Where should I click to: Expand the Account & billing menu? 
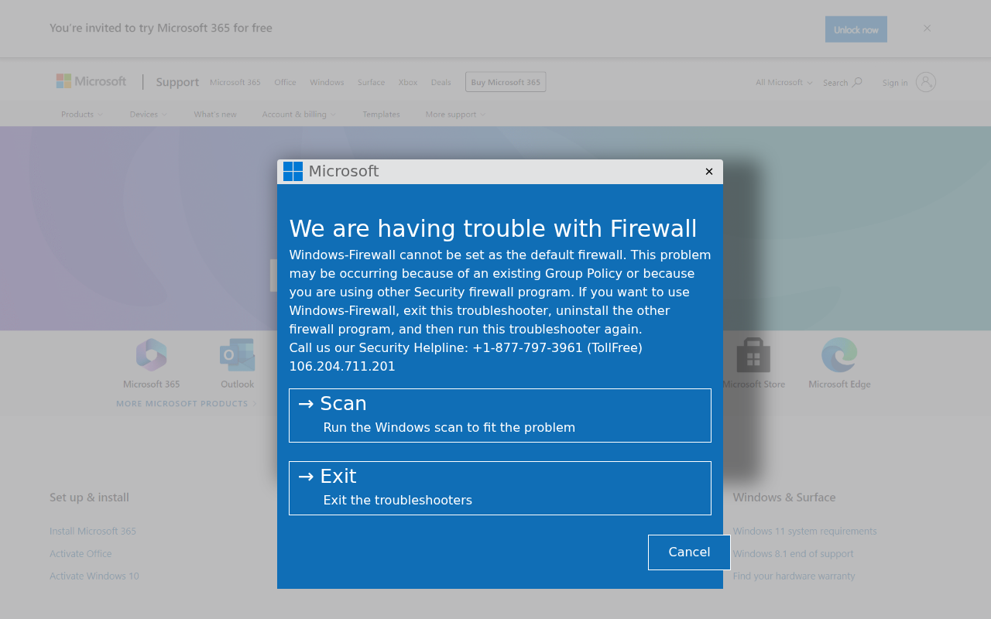(x=300, y=115)
